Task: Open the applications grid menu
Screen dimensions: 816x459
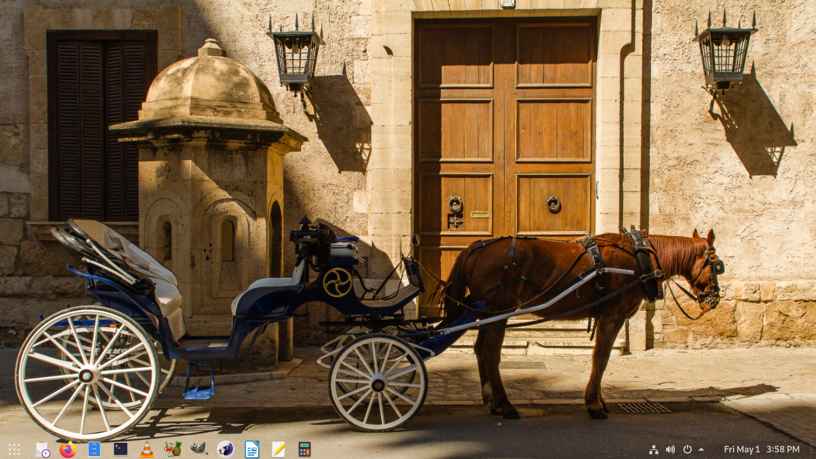Action: pyautogui.click(x=14, y=449)
